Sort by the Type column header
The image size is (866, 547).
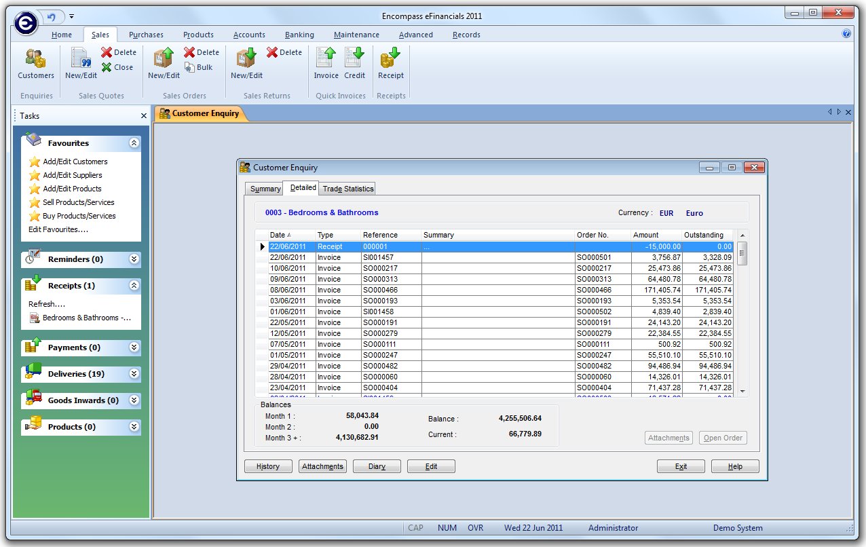click(337, 235)
